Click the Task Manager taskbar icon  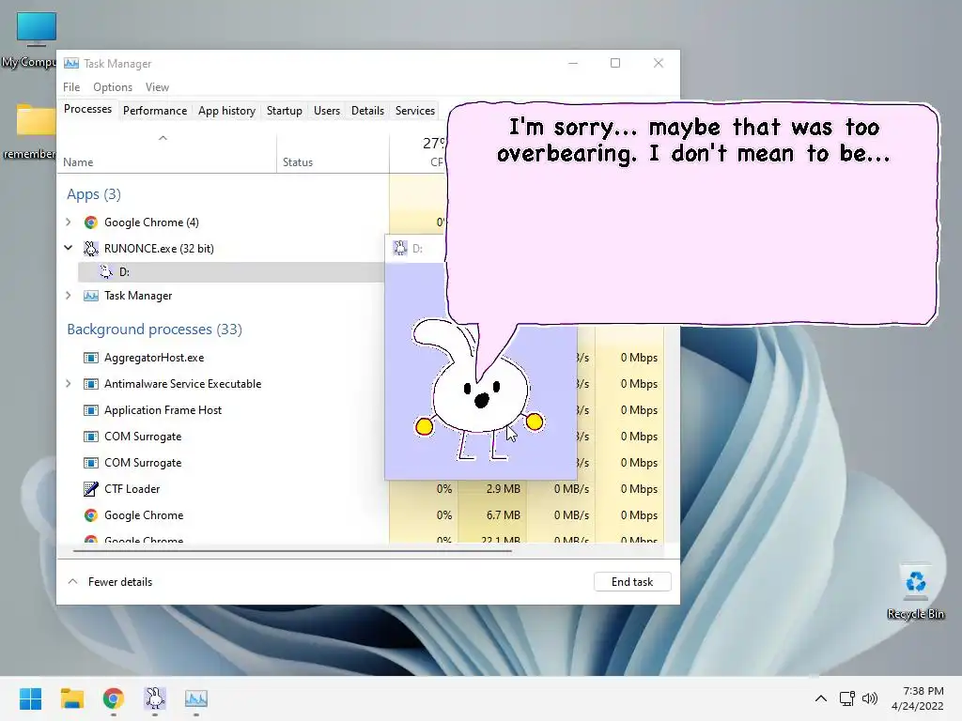click(x=196, y=698)
